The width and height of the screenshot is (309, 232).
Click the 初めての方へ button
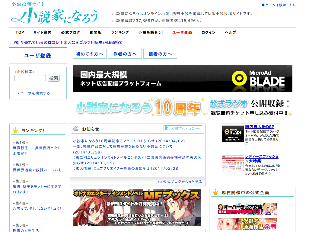(x=89, y=53)
